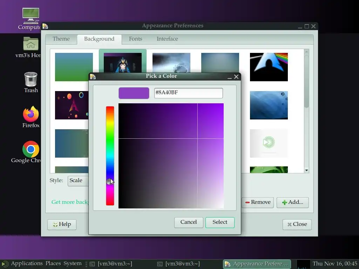
Task: Click Select in the color dialog
Action: (220, 222)
